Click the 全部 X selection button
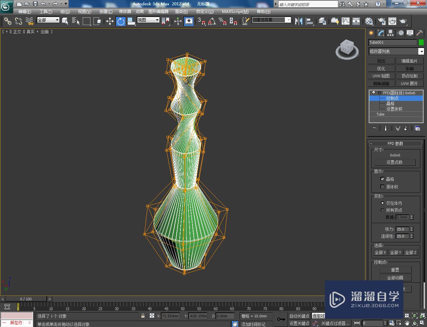The height and width of the screenshot is (327, 427). coord(381,252)
